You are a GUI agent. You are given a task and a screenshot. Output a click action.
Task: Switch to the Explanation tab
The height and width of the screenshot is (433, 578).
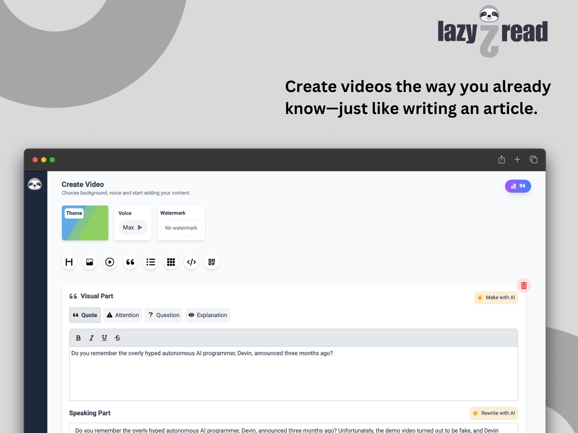click(208, 315)
